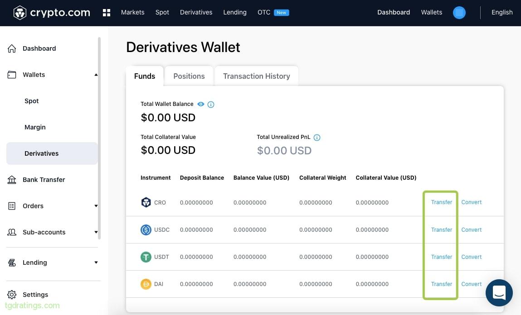Open the English language selector
Screen dimensions: 521x315
(x=502, y=12)
